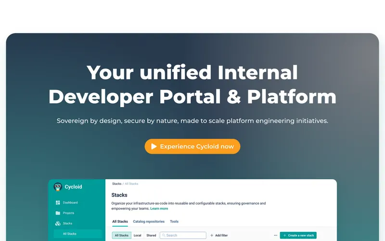The width and height of the screenshot is (385, 241).
Task: Click the Sovereign by design subtitle
Action: point(192,121)
